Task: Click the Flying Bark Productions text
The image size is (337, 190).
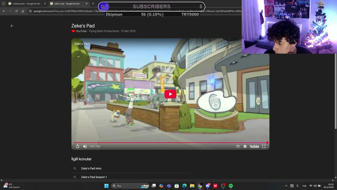Action: [104, 31]
